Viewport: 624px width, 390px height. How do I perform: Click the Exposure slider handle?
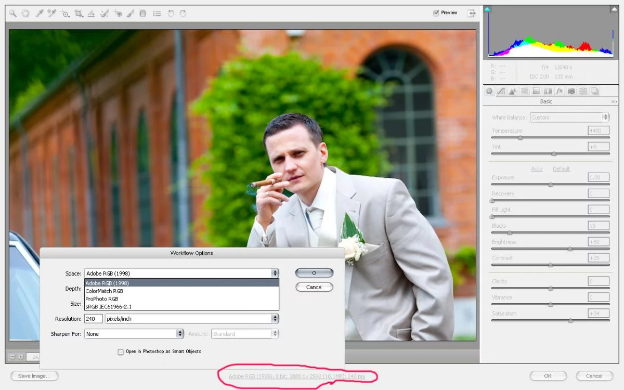click(x=550, y=185)
